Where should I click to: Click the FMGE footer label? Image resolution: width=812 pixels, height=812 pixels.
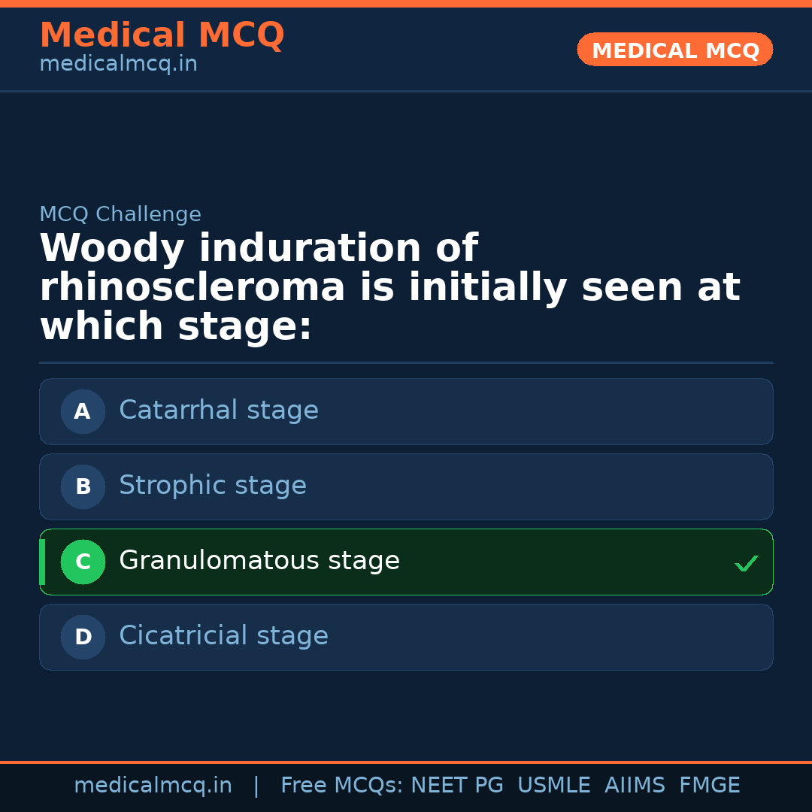coord(709,786)
